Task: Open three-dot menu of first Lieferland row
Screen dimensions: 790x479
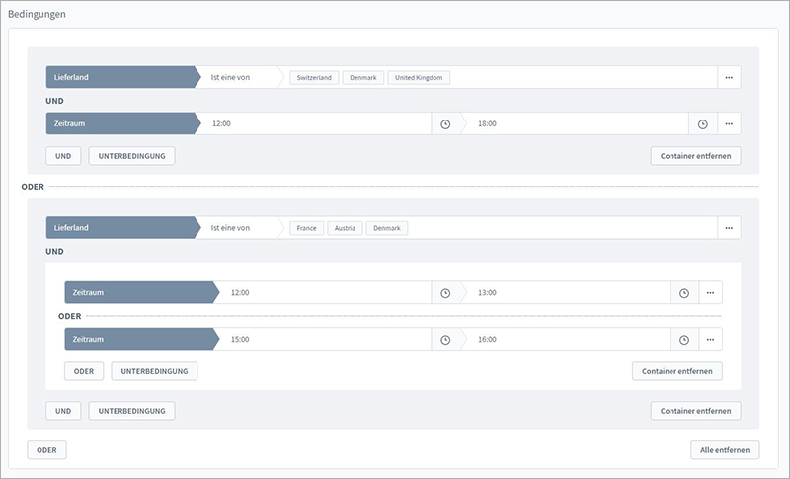Action: click(729, 77)
